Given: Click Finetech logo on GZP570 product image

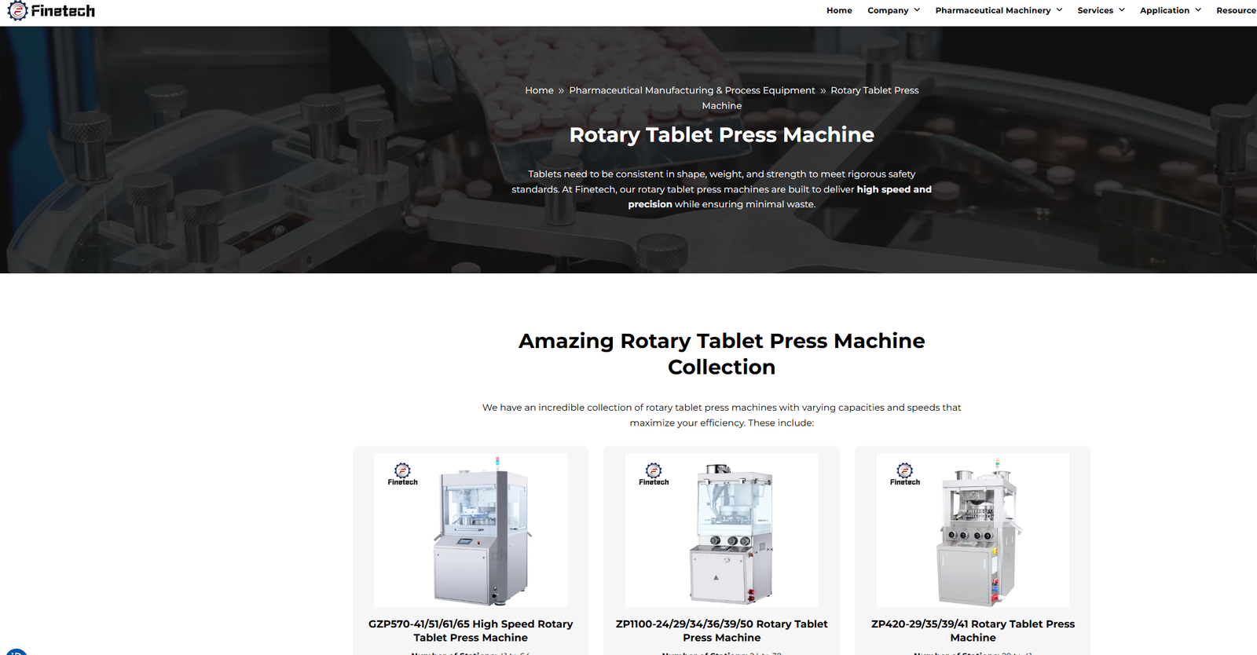Looking at the screenshot, I should click(402, 474).
